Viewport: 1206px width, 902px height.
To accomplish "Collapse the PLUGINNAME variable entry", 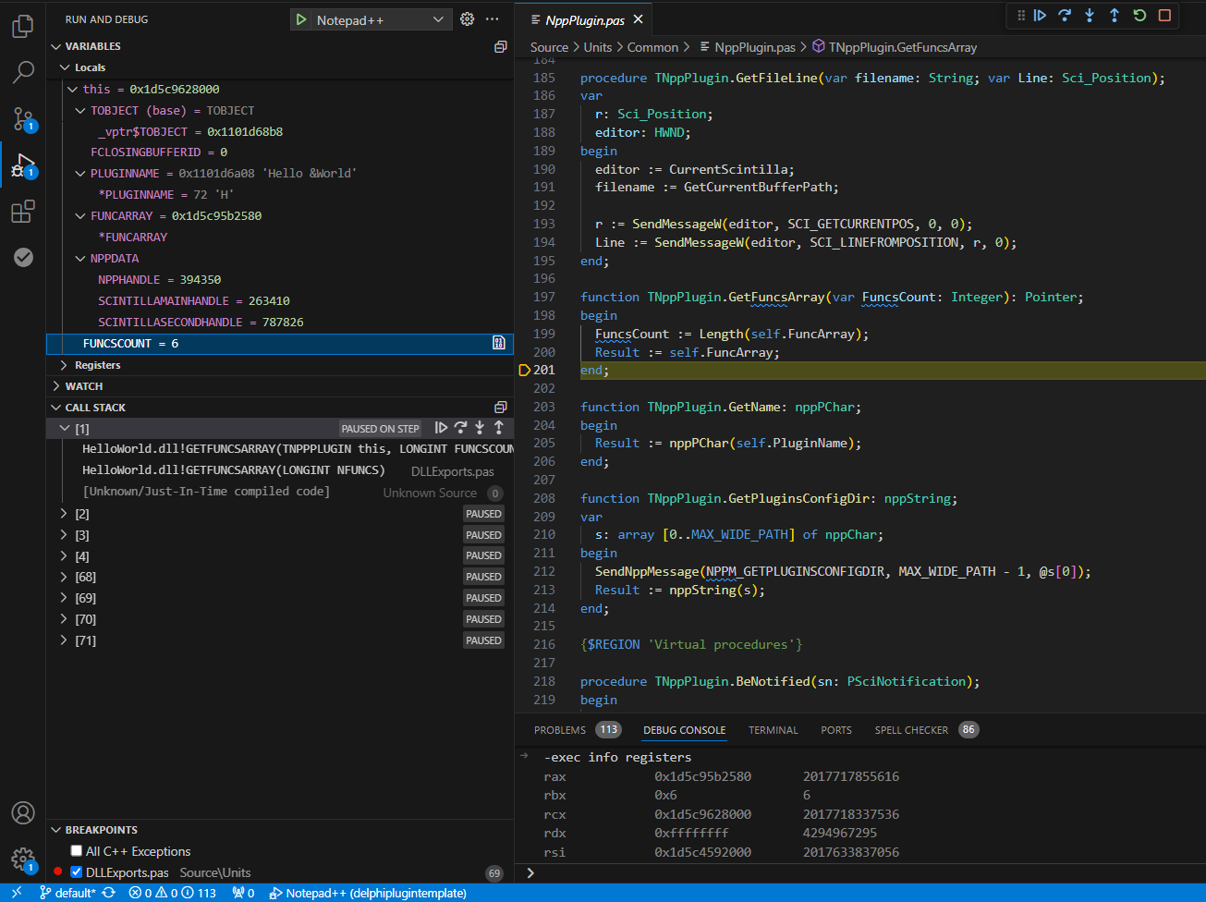I will (x=79, y=173).
